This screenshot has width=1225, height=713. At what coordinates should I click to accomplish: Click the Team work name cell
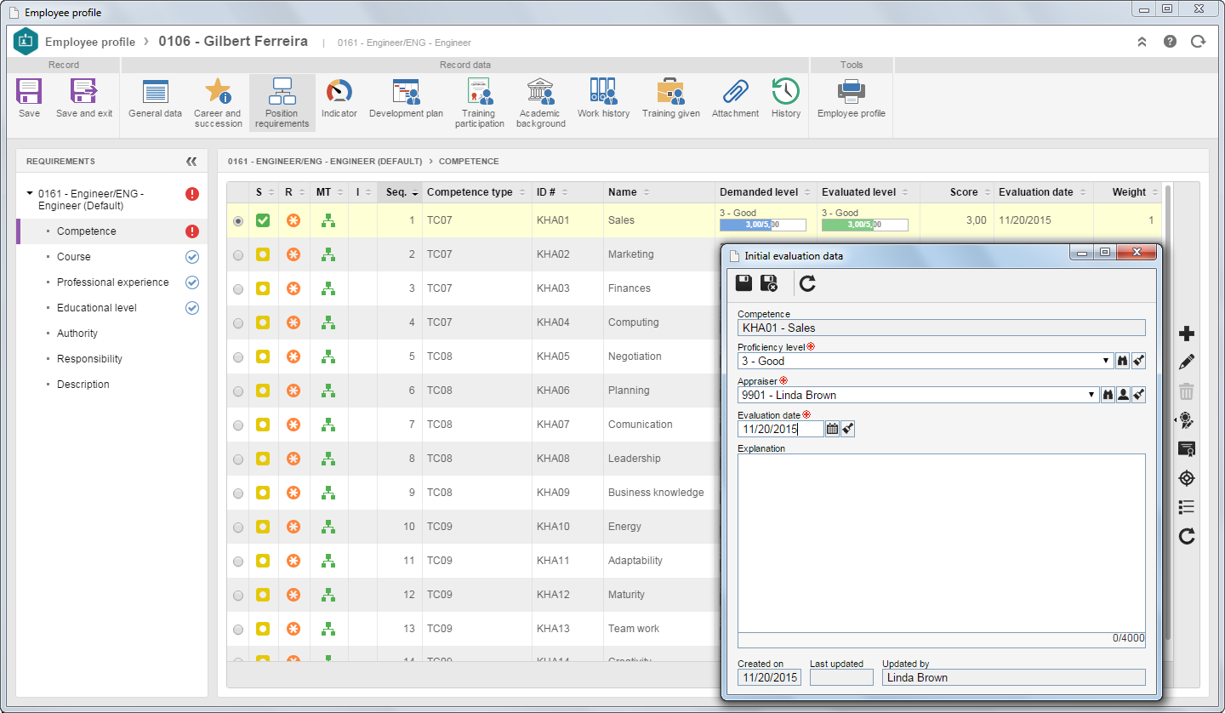pyautogui.click(x=659, y=629)
